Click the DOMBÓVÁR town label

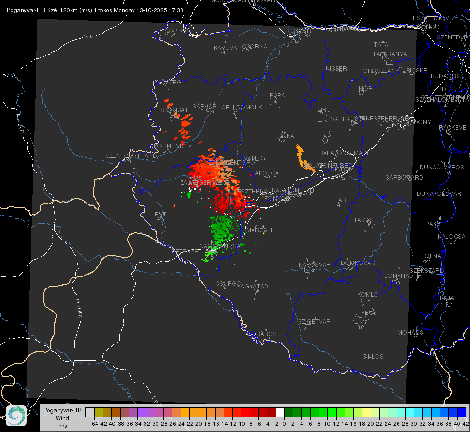click(358, 263)
